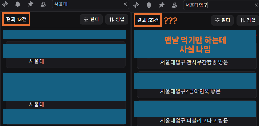Open threads icon in right panel
Viewport: 259px width, 126px height.
(x=136, y=5)
